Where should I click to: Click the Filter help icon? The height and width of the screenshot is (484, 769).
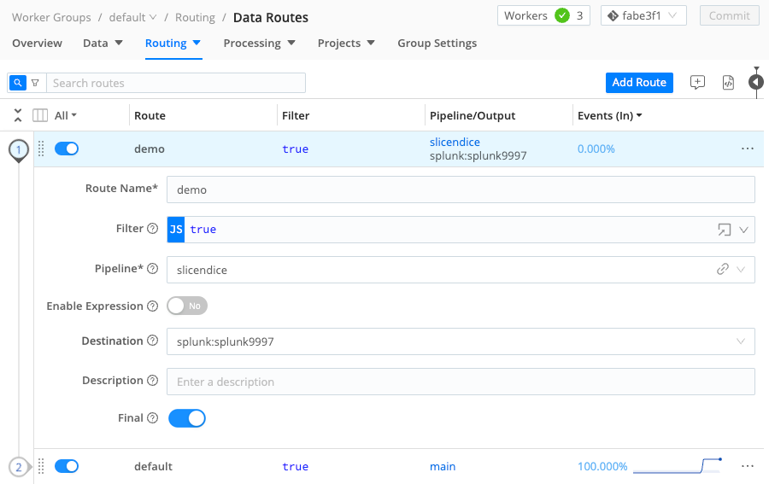pyautogui.click(x=153, y=229)
